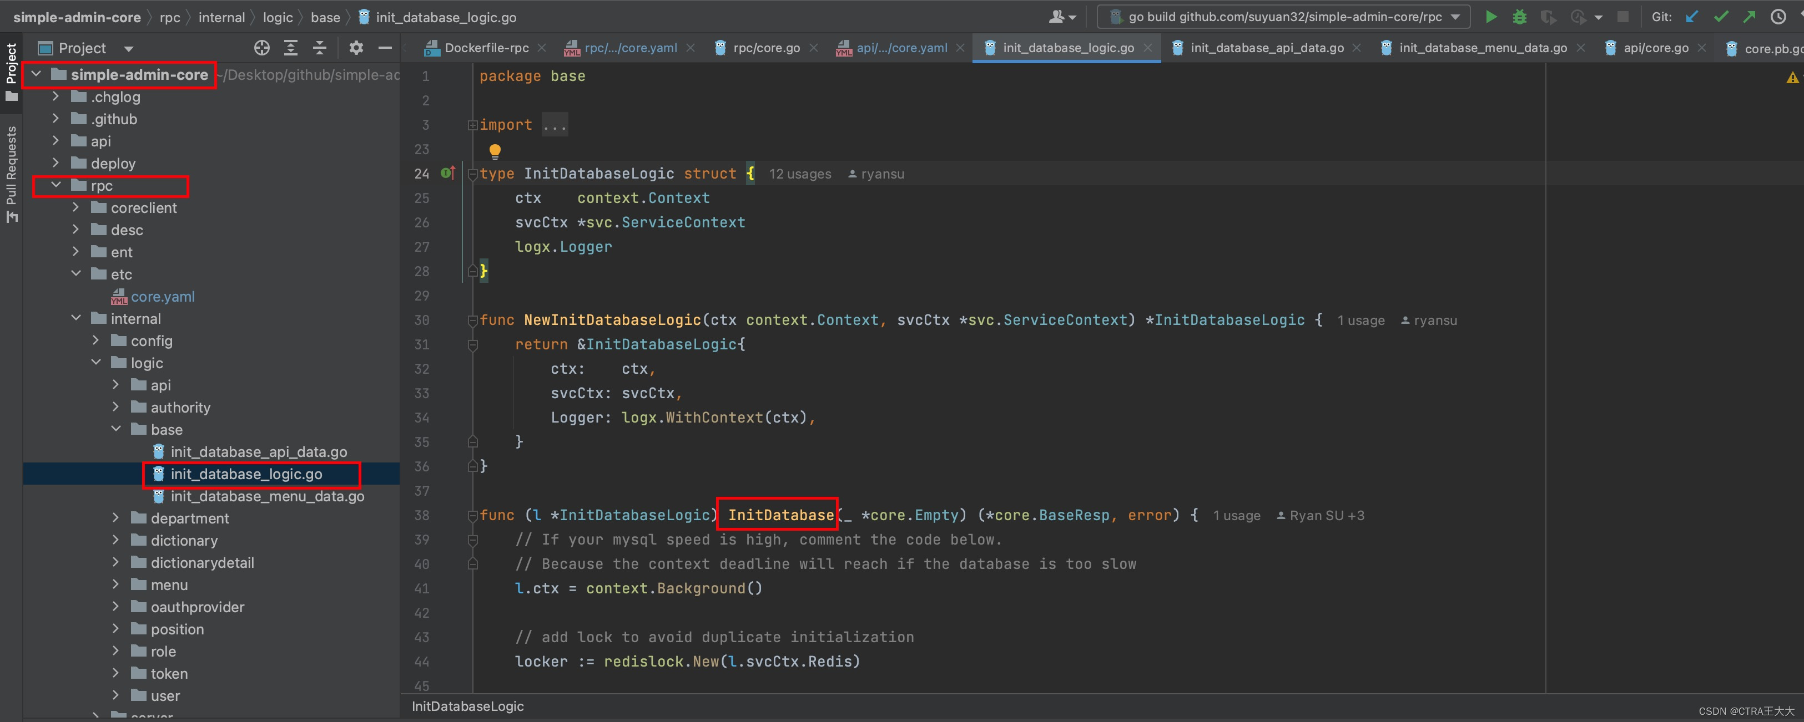
Task: Close the Dockerfile-rpc tab
Action: [541, 48]
